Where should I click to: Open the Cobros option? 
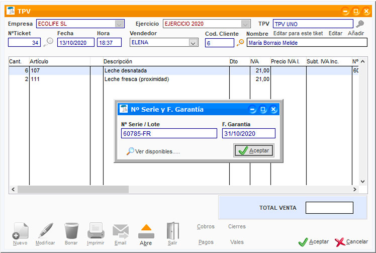tap(206, 226)
